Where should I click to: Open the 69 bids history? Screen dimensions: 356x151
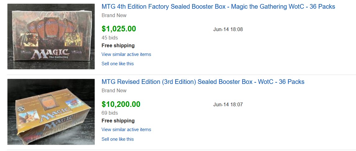[110, 113]
